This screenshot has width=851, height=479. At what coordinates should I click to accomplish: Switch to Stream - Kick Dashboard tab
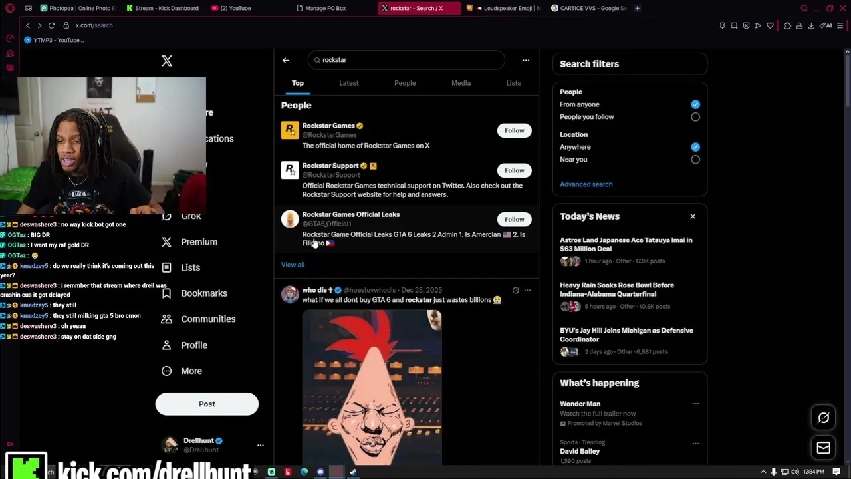[x=163, y=8]
